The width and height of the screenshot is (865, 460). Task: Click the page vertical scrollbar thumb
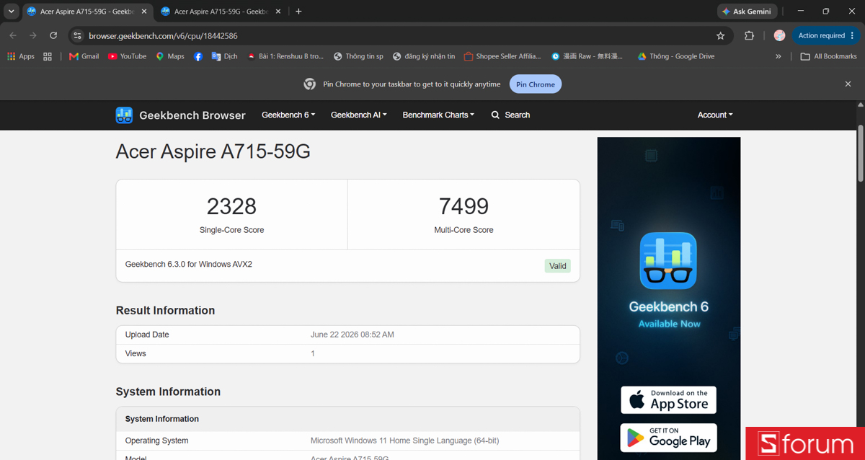[x=860, y=153]
